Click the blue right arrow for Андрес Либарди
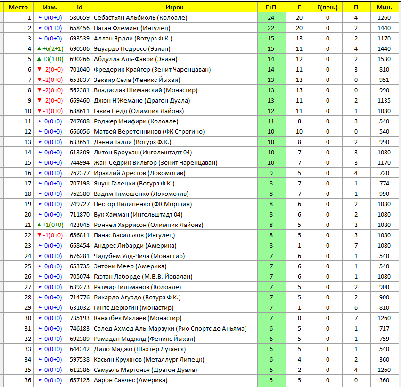401x387 pixels. pyautogui.click(x=41, y=245)
